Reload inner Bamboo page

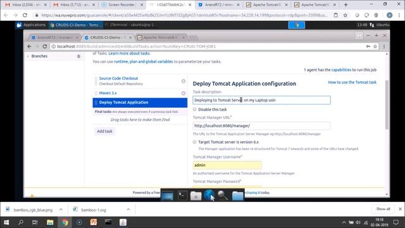[45, 46]
